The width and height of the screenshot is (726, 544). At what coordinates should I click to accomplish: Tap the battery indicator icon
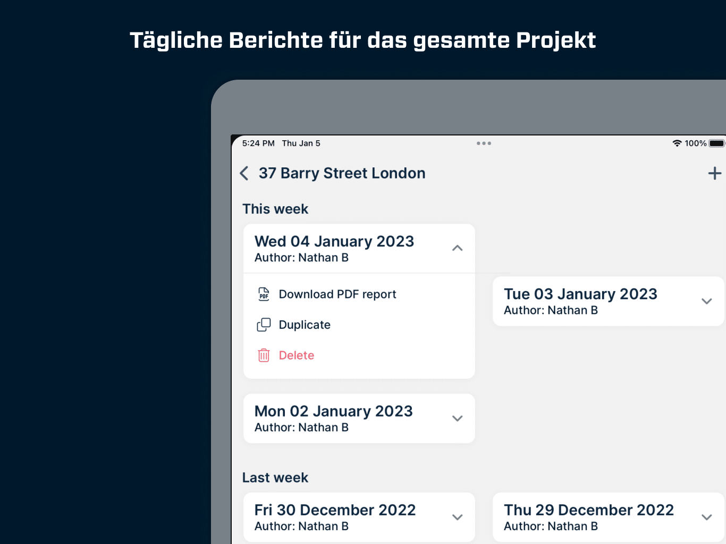point(717,143)
